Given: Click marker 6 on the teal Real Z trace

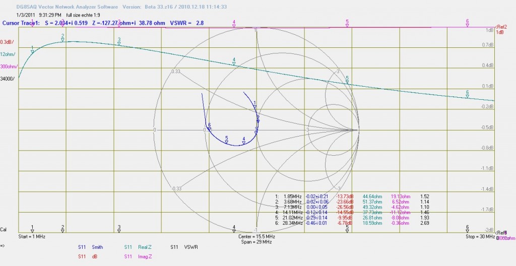Looking at the screenshot, I should [x=467, y=94].
